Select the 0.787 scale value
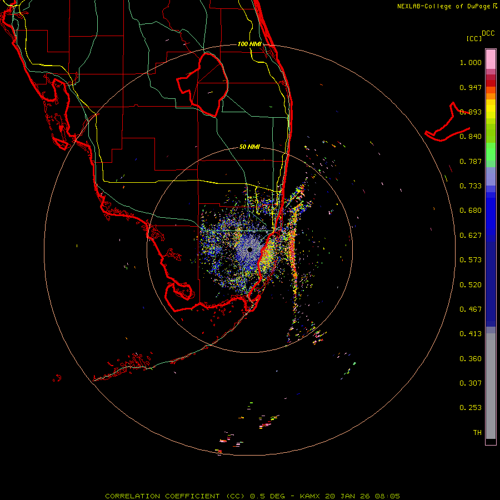This screenshot has width=500, height=500. [471, 161]
